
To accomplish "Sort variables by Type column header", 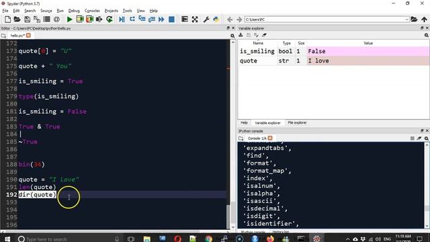I will click(x=286, y=43).
